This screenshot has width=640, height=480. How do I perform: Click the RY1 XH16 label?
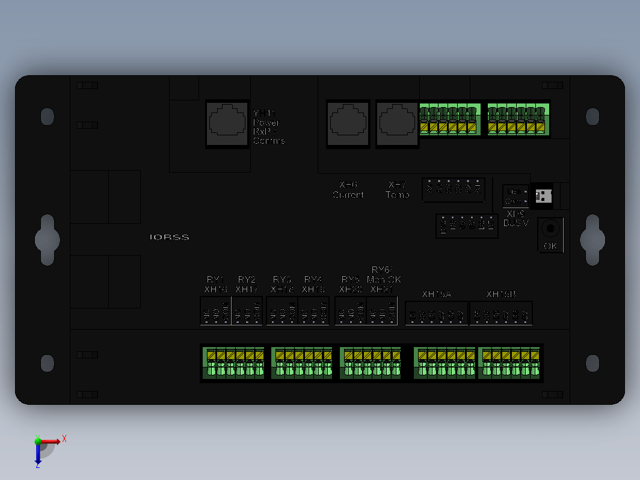point(215,285)
